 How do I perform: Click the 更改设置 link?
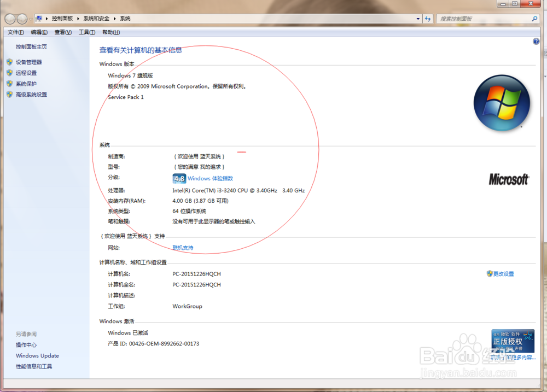click(503, 274)
